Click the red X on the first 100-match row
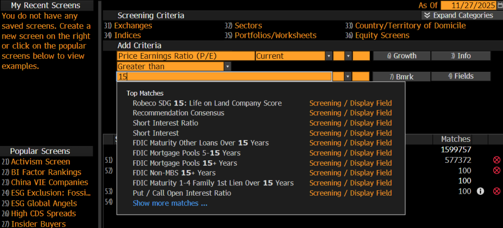The width and height of the screenshot is (503, 228). (x=496, y=170)
